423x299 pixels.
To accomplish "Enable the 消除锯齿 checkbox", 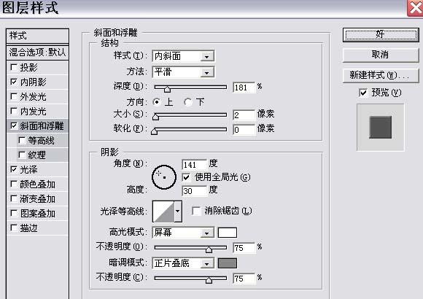I will click(196, 211).
